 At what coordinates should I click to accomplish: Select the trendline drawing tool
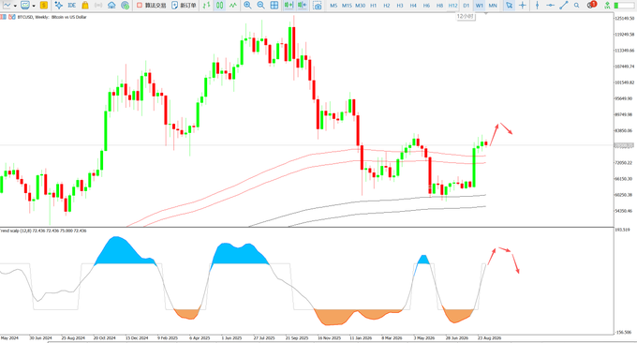point(564,6)
